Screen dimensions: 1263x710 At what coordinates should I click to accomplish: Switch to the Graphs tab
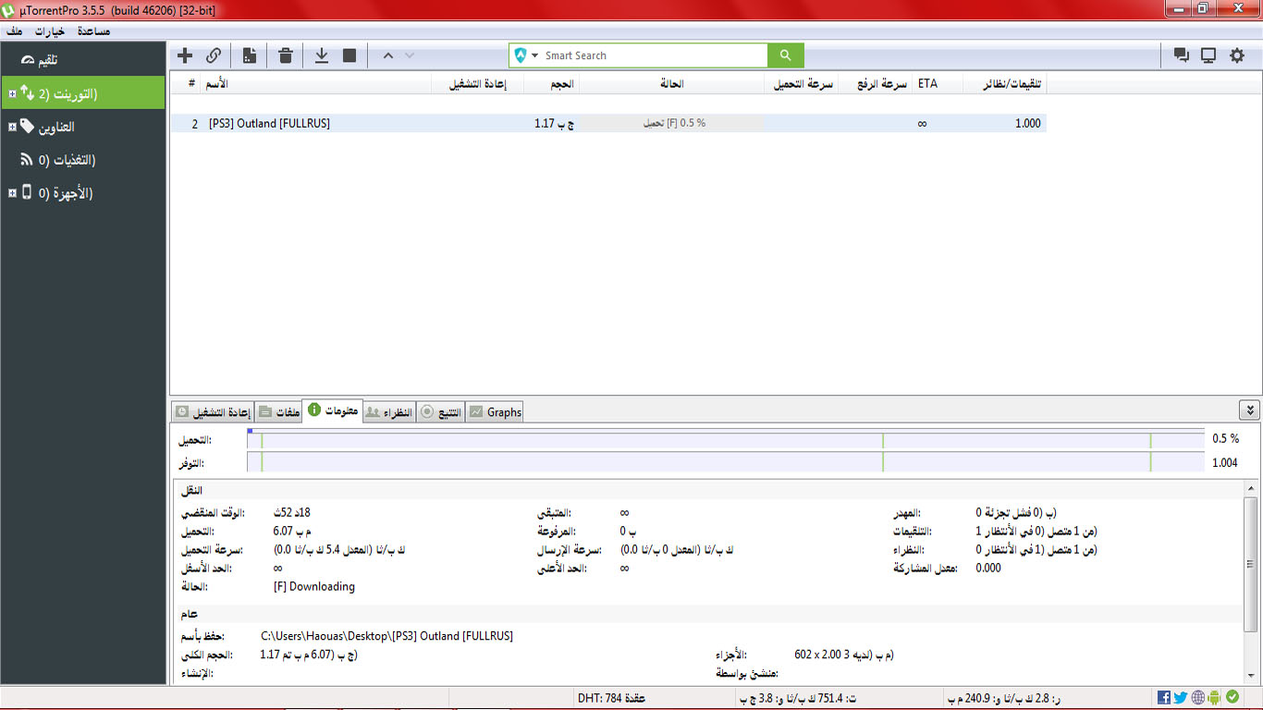(x=496, y=412)
